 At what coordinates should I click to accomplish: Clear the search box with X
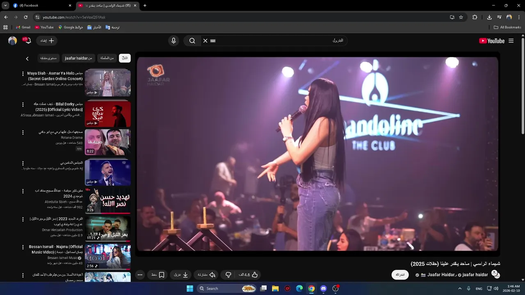(x=205, y=41)
